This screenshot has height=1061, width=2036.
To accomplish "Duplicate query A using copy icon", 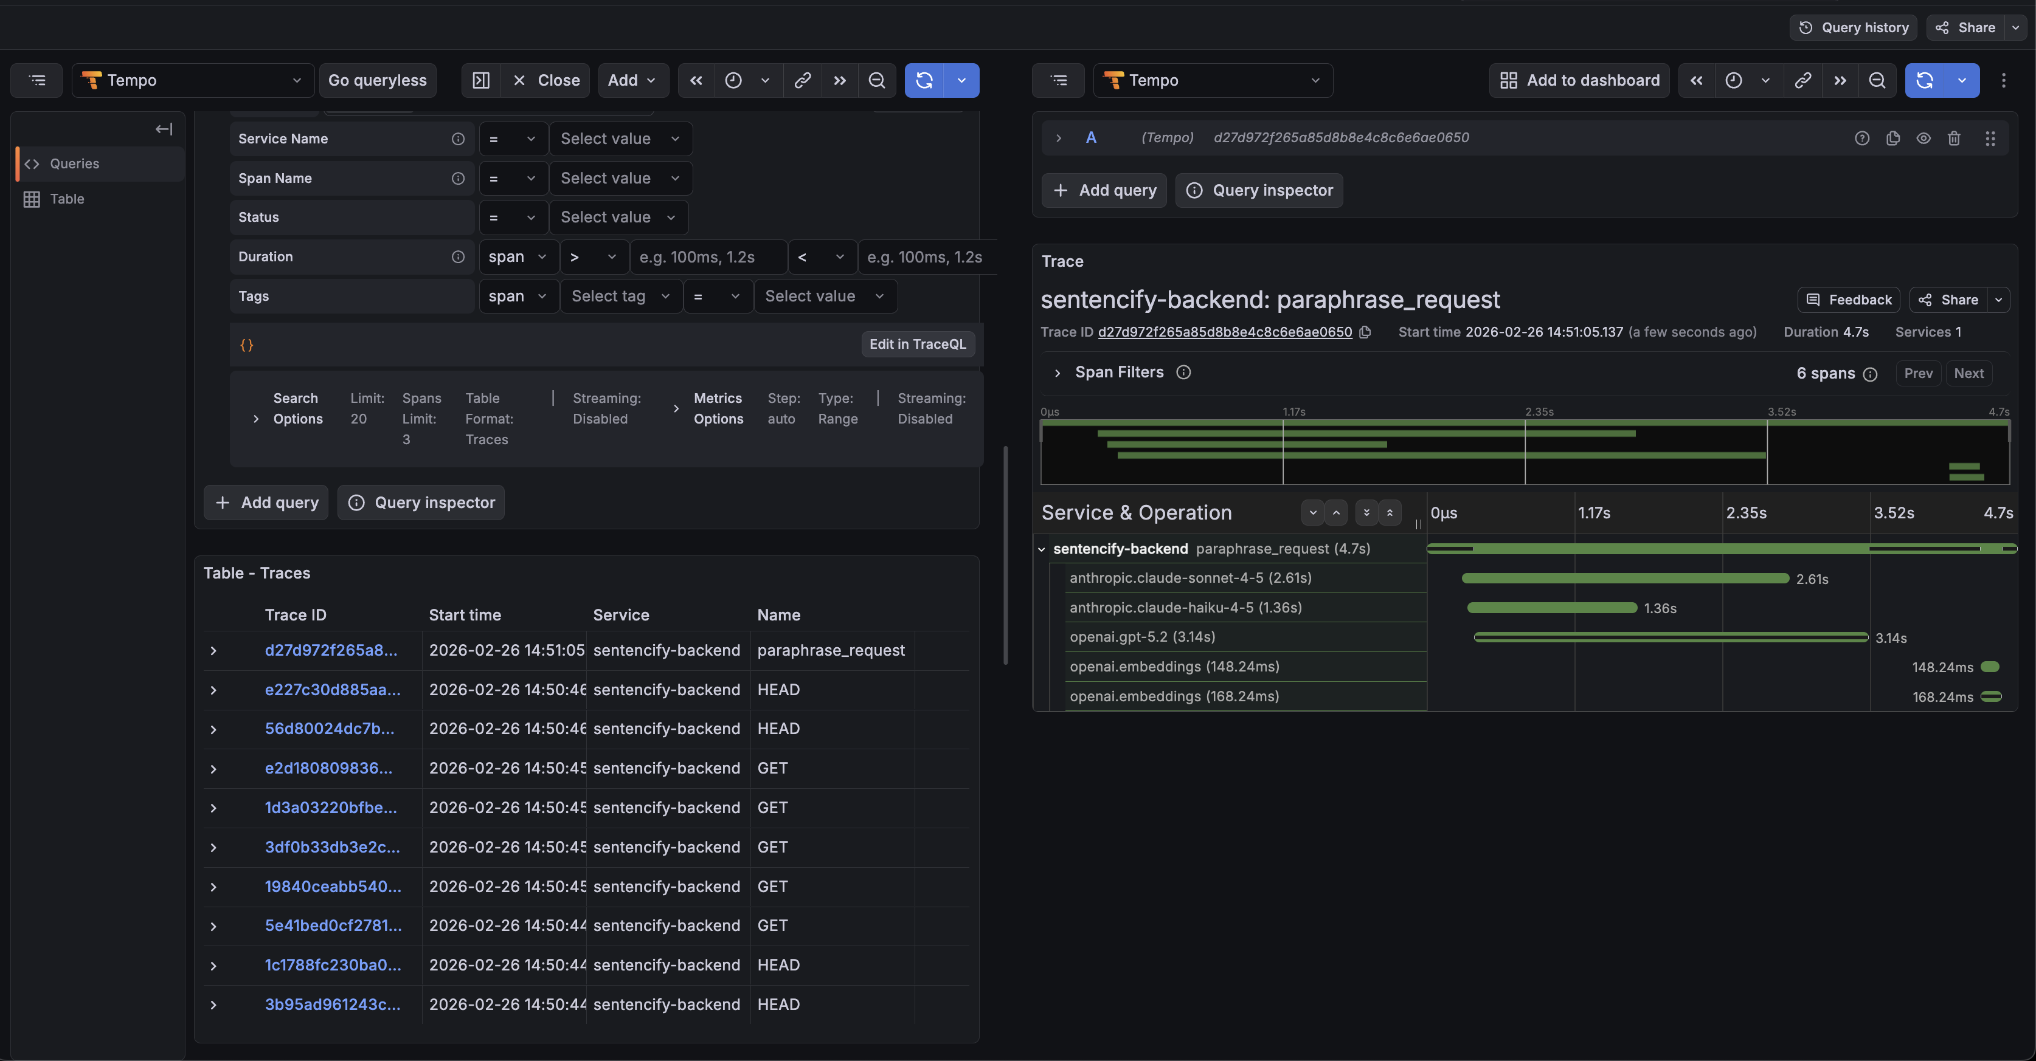I will click(1893, 139).
